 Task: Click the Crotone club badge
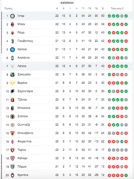(12, 175)
